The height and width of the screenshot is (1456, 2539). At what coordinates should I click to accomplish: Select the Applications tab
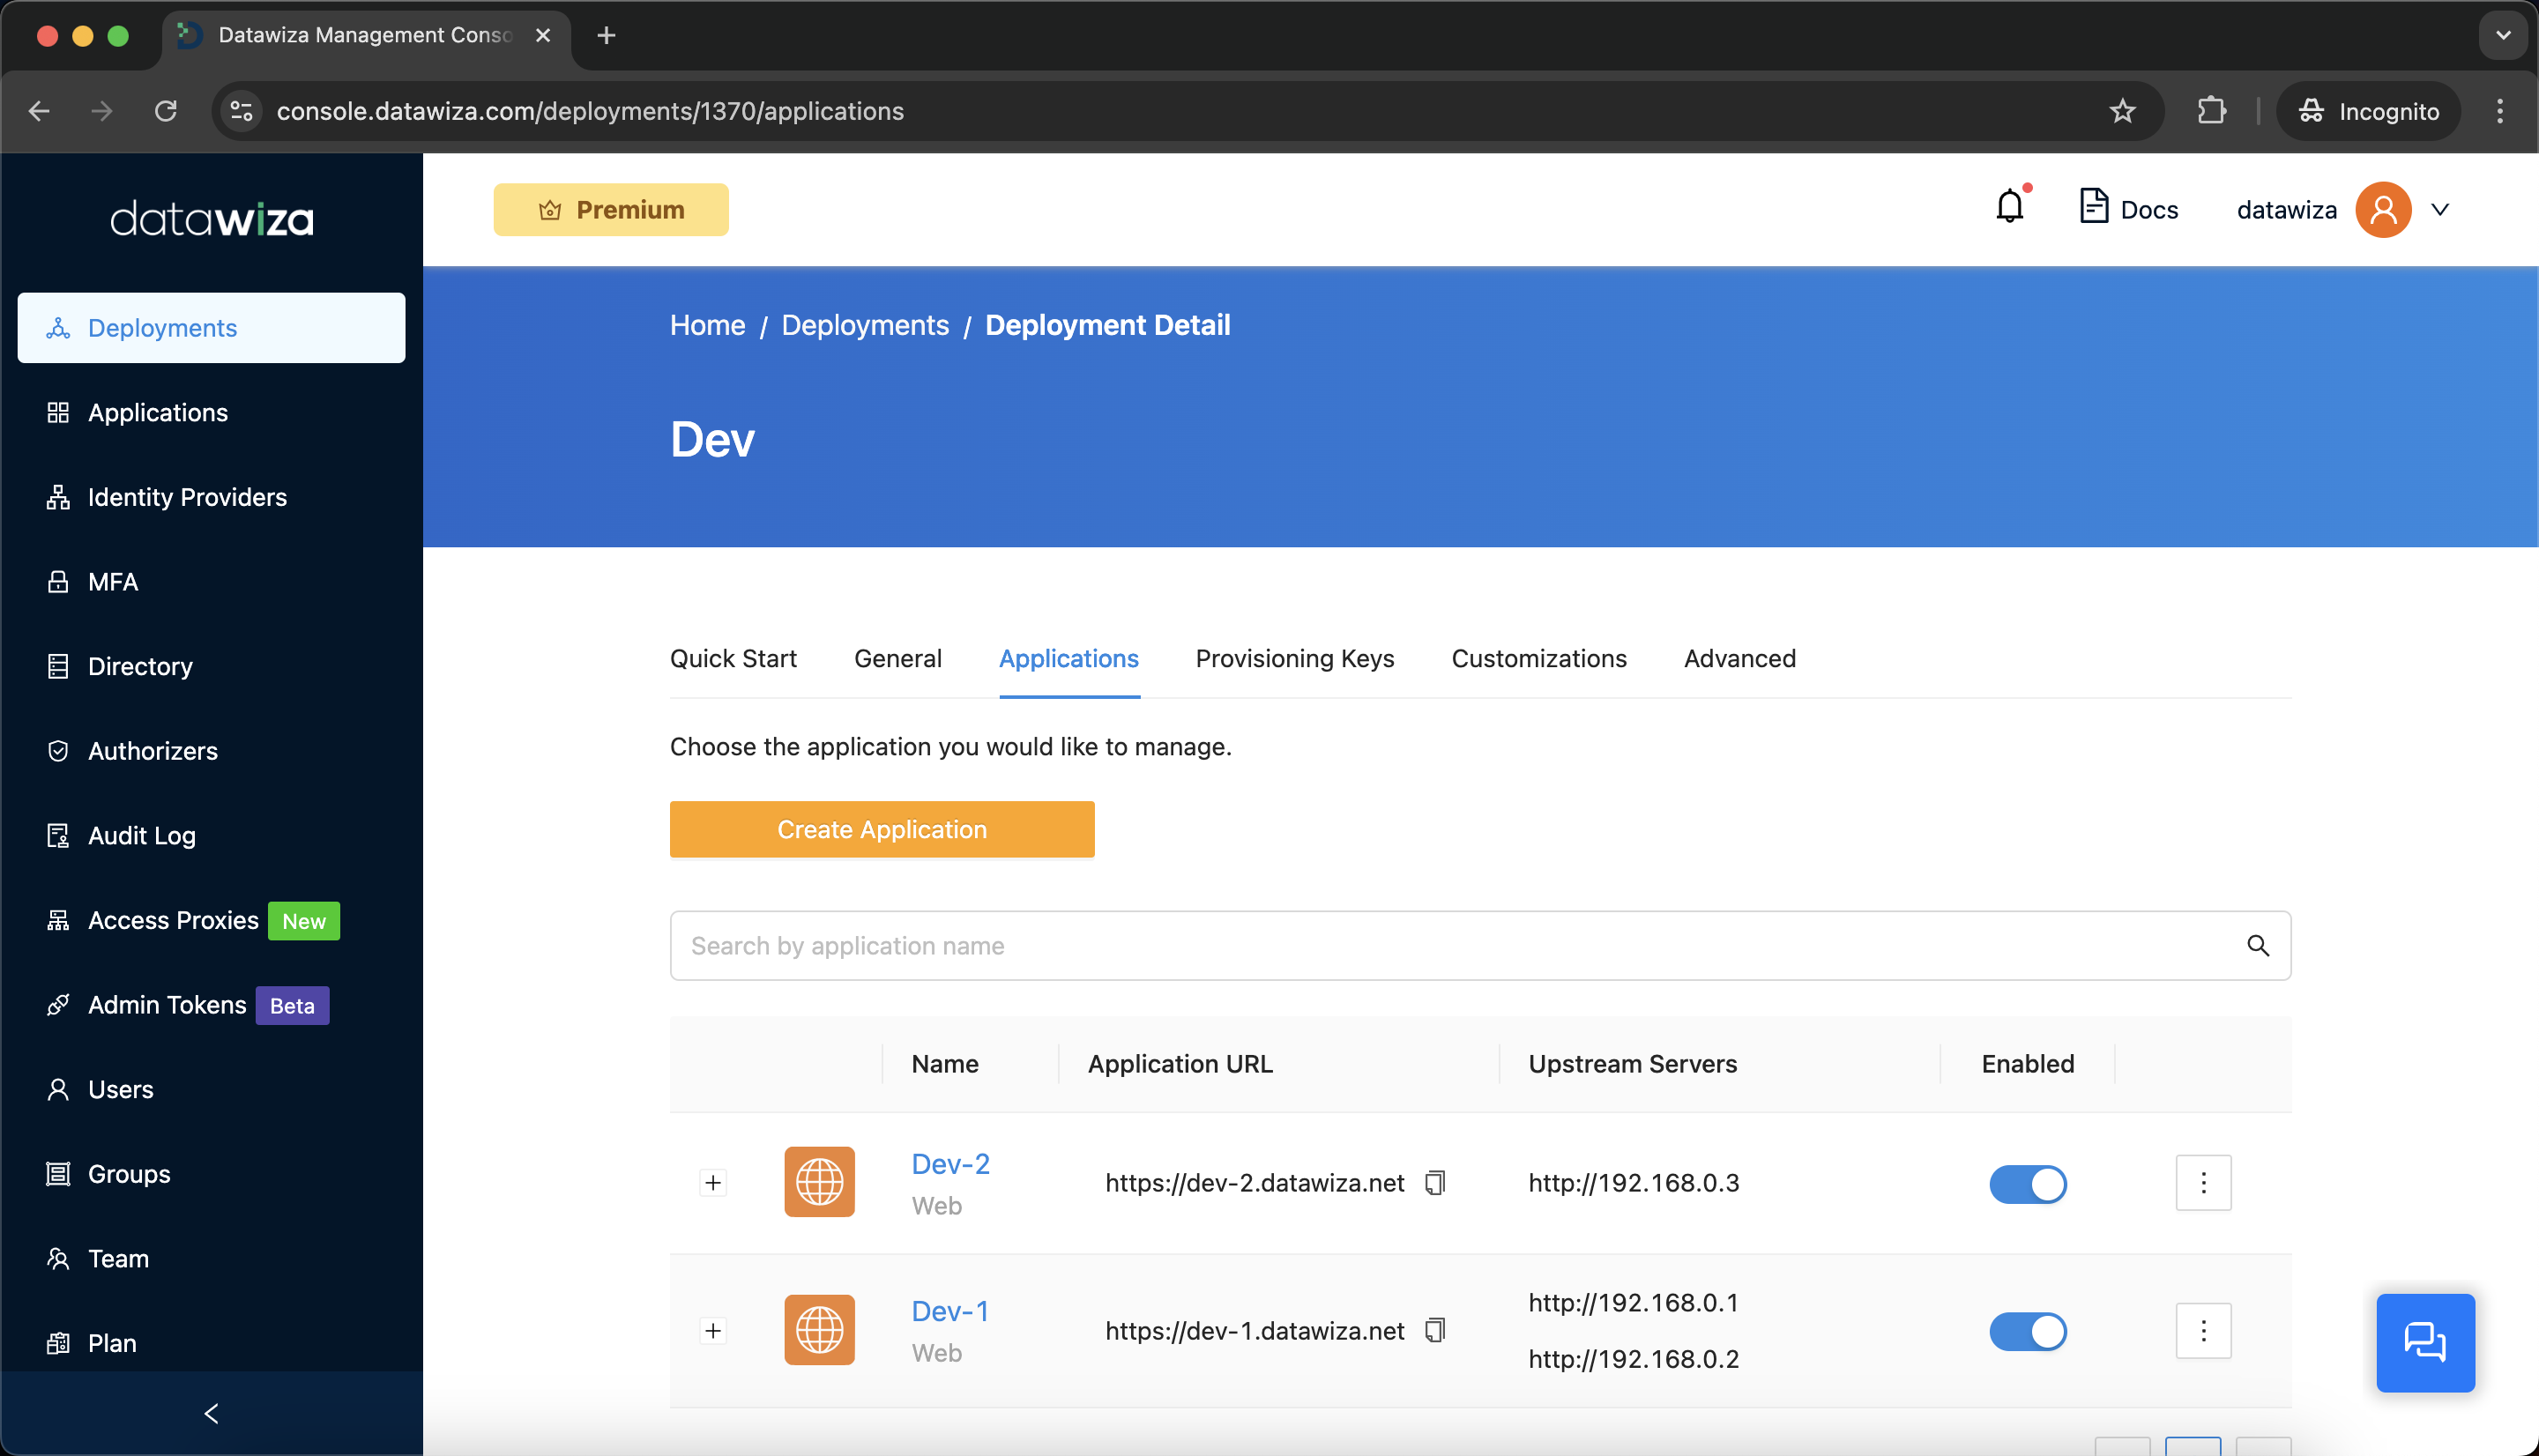tap(1068, 658)
